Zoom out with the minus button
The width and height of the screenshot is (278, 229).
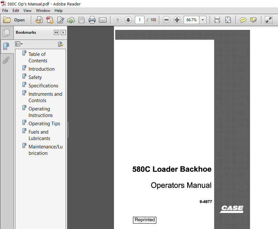coord(166,20)
